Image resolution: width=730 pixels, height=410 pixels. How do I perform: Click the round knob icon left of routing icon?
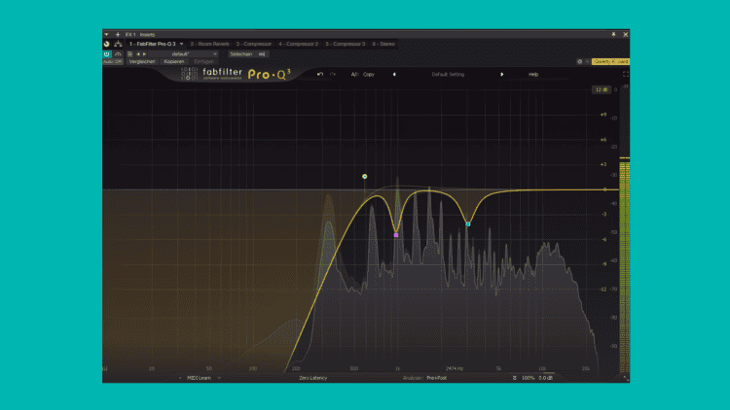pos(107,44)
